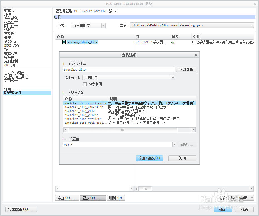Image resolution: width=259 pixels, height=216 pixels.
Task: Expand the 查找范围 所有目录 dropdown
Action: [x=173, y=78]
